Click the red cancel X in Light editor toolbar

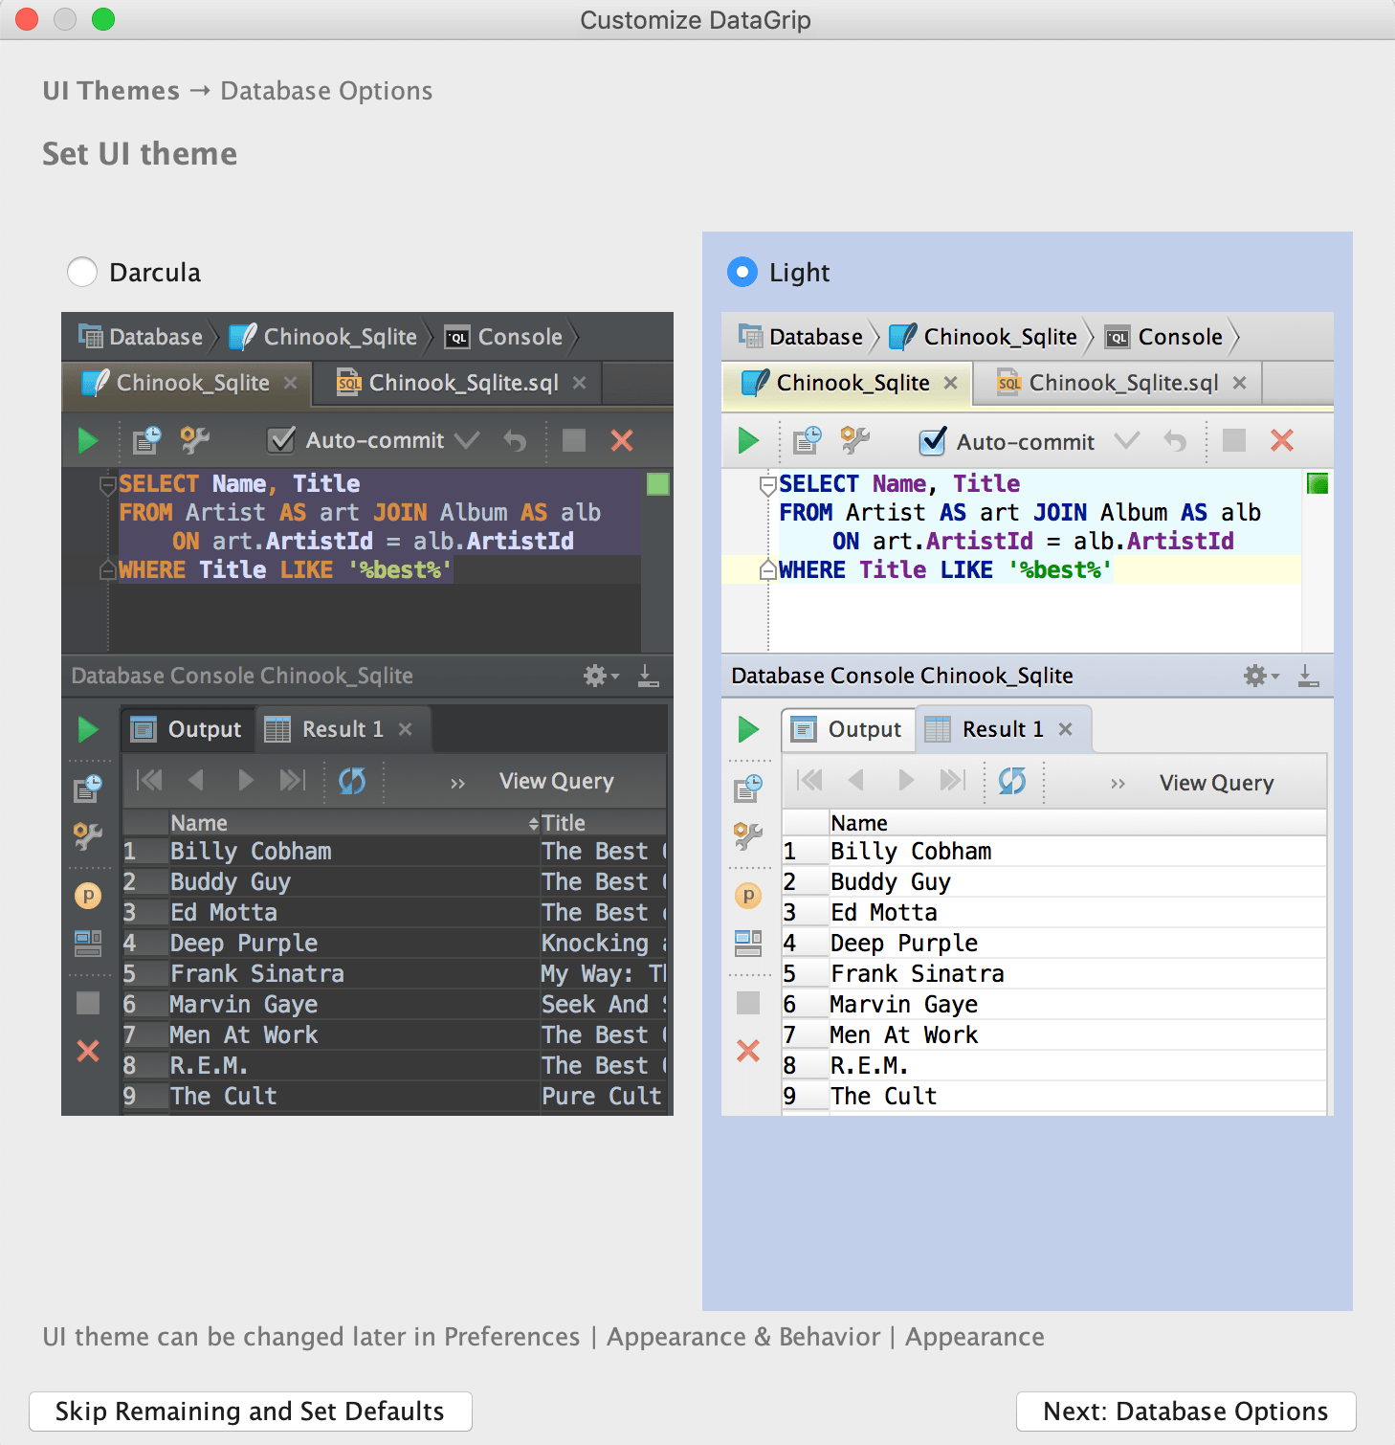[1282, 440]
